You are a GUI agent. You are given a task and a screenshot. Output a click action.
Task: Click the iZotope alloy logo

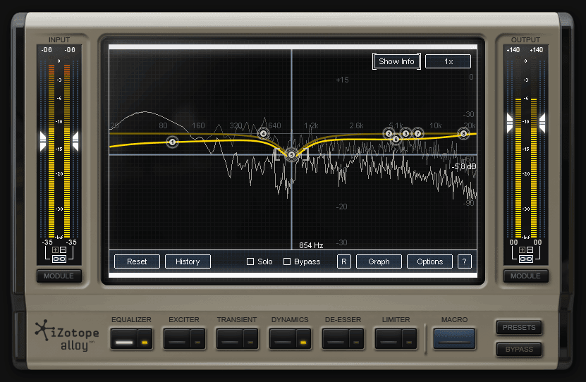coord(67,335)
